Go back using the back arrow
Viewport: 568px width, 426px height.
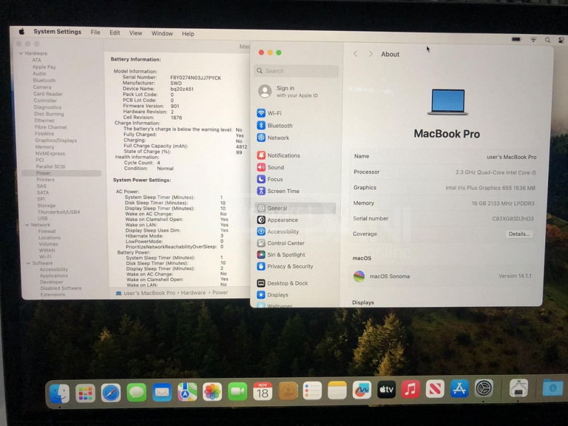point(356,54)
